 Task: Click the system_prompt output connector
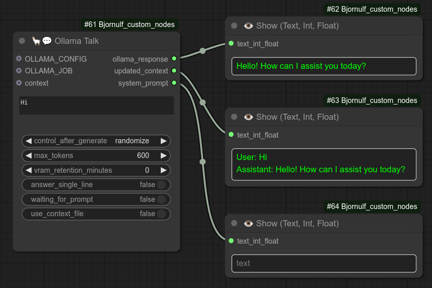[x=174, y=83]
